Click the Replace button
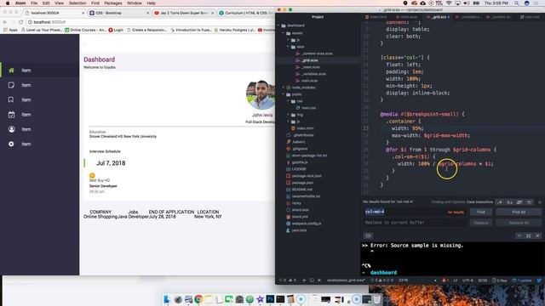This screenshot has height=306, width=545. [480, 223]
